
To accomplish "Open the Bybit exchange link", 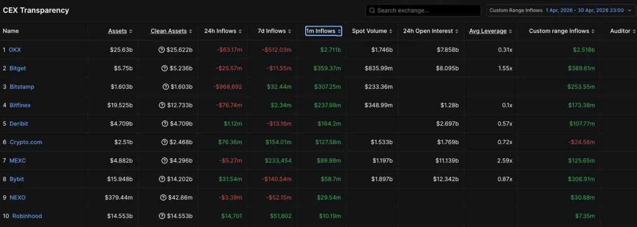I will (x=16, y=179).
